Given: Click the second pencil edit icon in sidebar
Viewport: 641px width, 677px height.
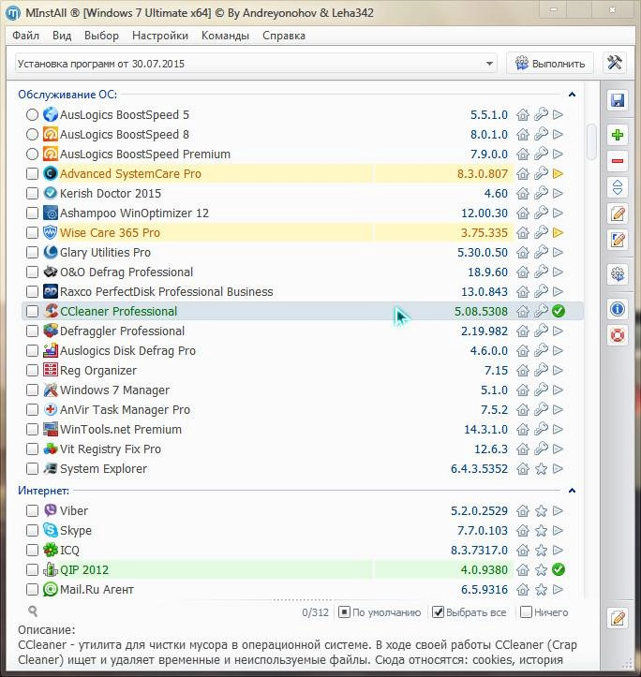Looking at the screenshot, I should pos(618,240).
